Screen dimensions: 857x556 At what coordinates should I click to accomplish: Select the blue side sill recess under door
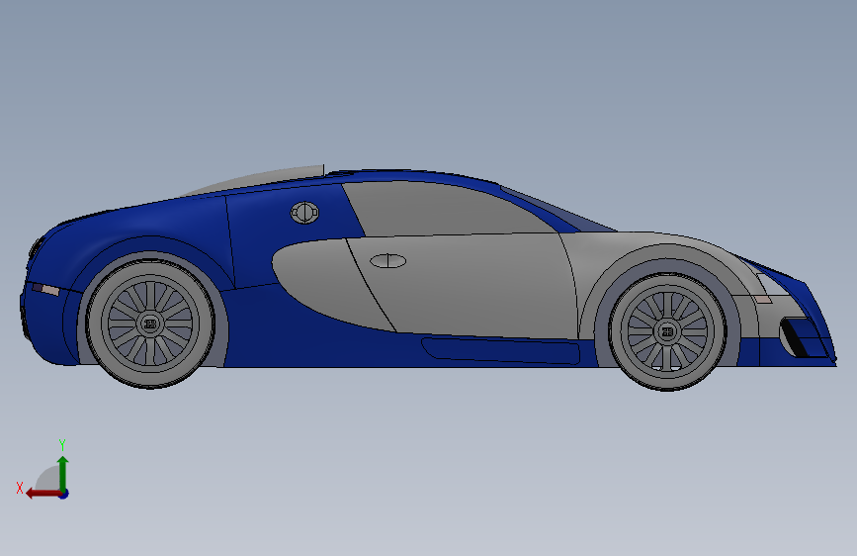[x=500, y=351]
